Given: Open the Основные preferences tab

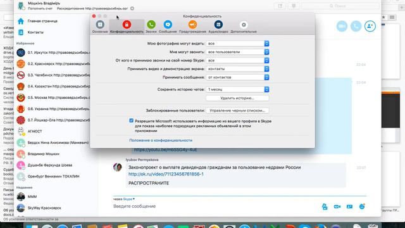Looking at the screenshot, I should click(x=100, y=27).
